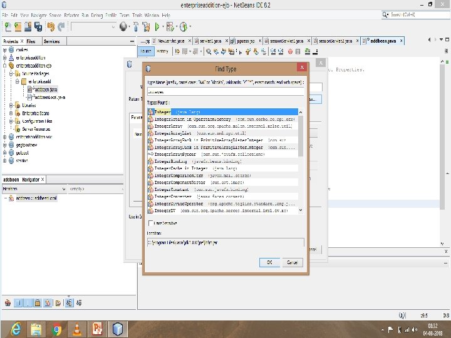The width and height of the screenshot is (451, 338).
Task: Click the Location path field
Action: click(225, 243)
